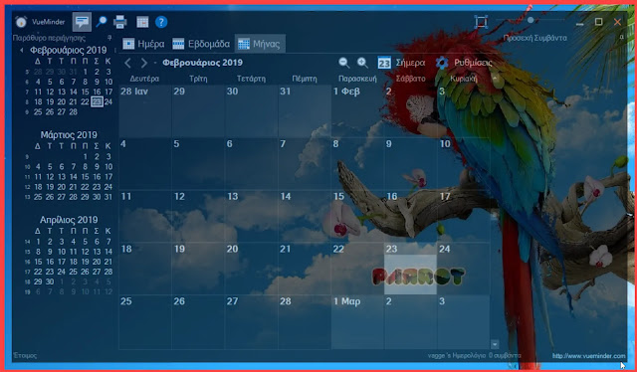Open the calendar icon in top toolbar
637x372 pixels.
142,22
